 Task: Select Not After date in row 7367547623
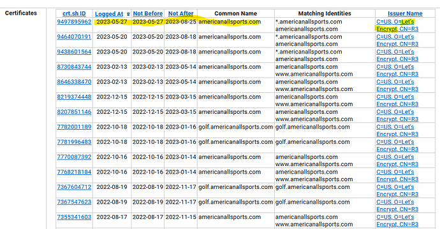(x=180, y=202)
